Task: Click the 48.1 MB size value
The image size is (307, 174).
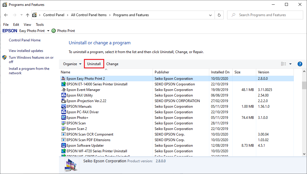Action: coord(247,90)
